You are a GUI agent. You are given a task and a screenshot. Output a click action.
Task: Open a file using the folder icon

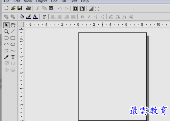pyautogui.click(x=13, y=8)
